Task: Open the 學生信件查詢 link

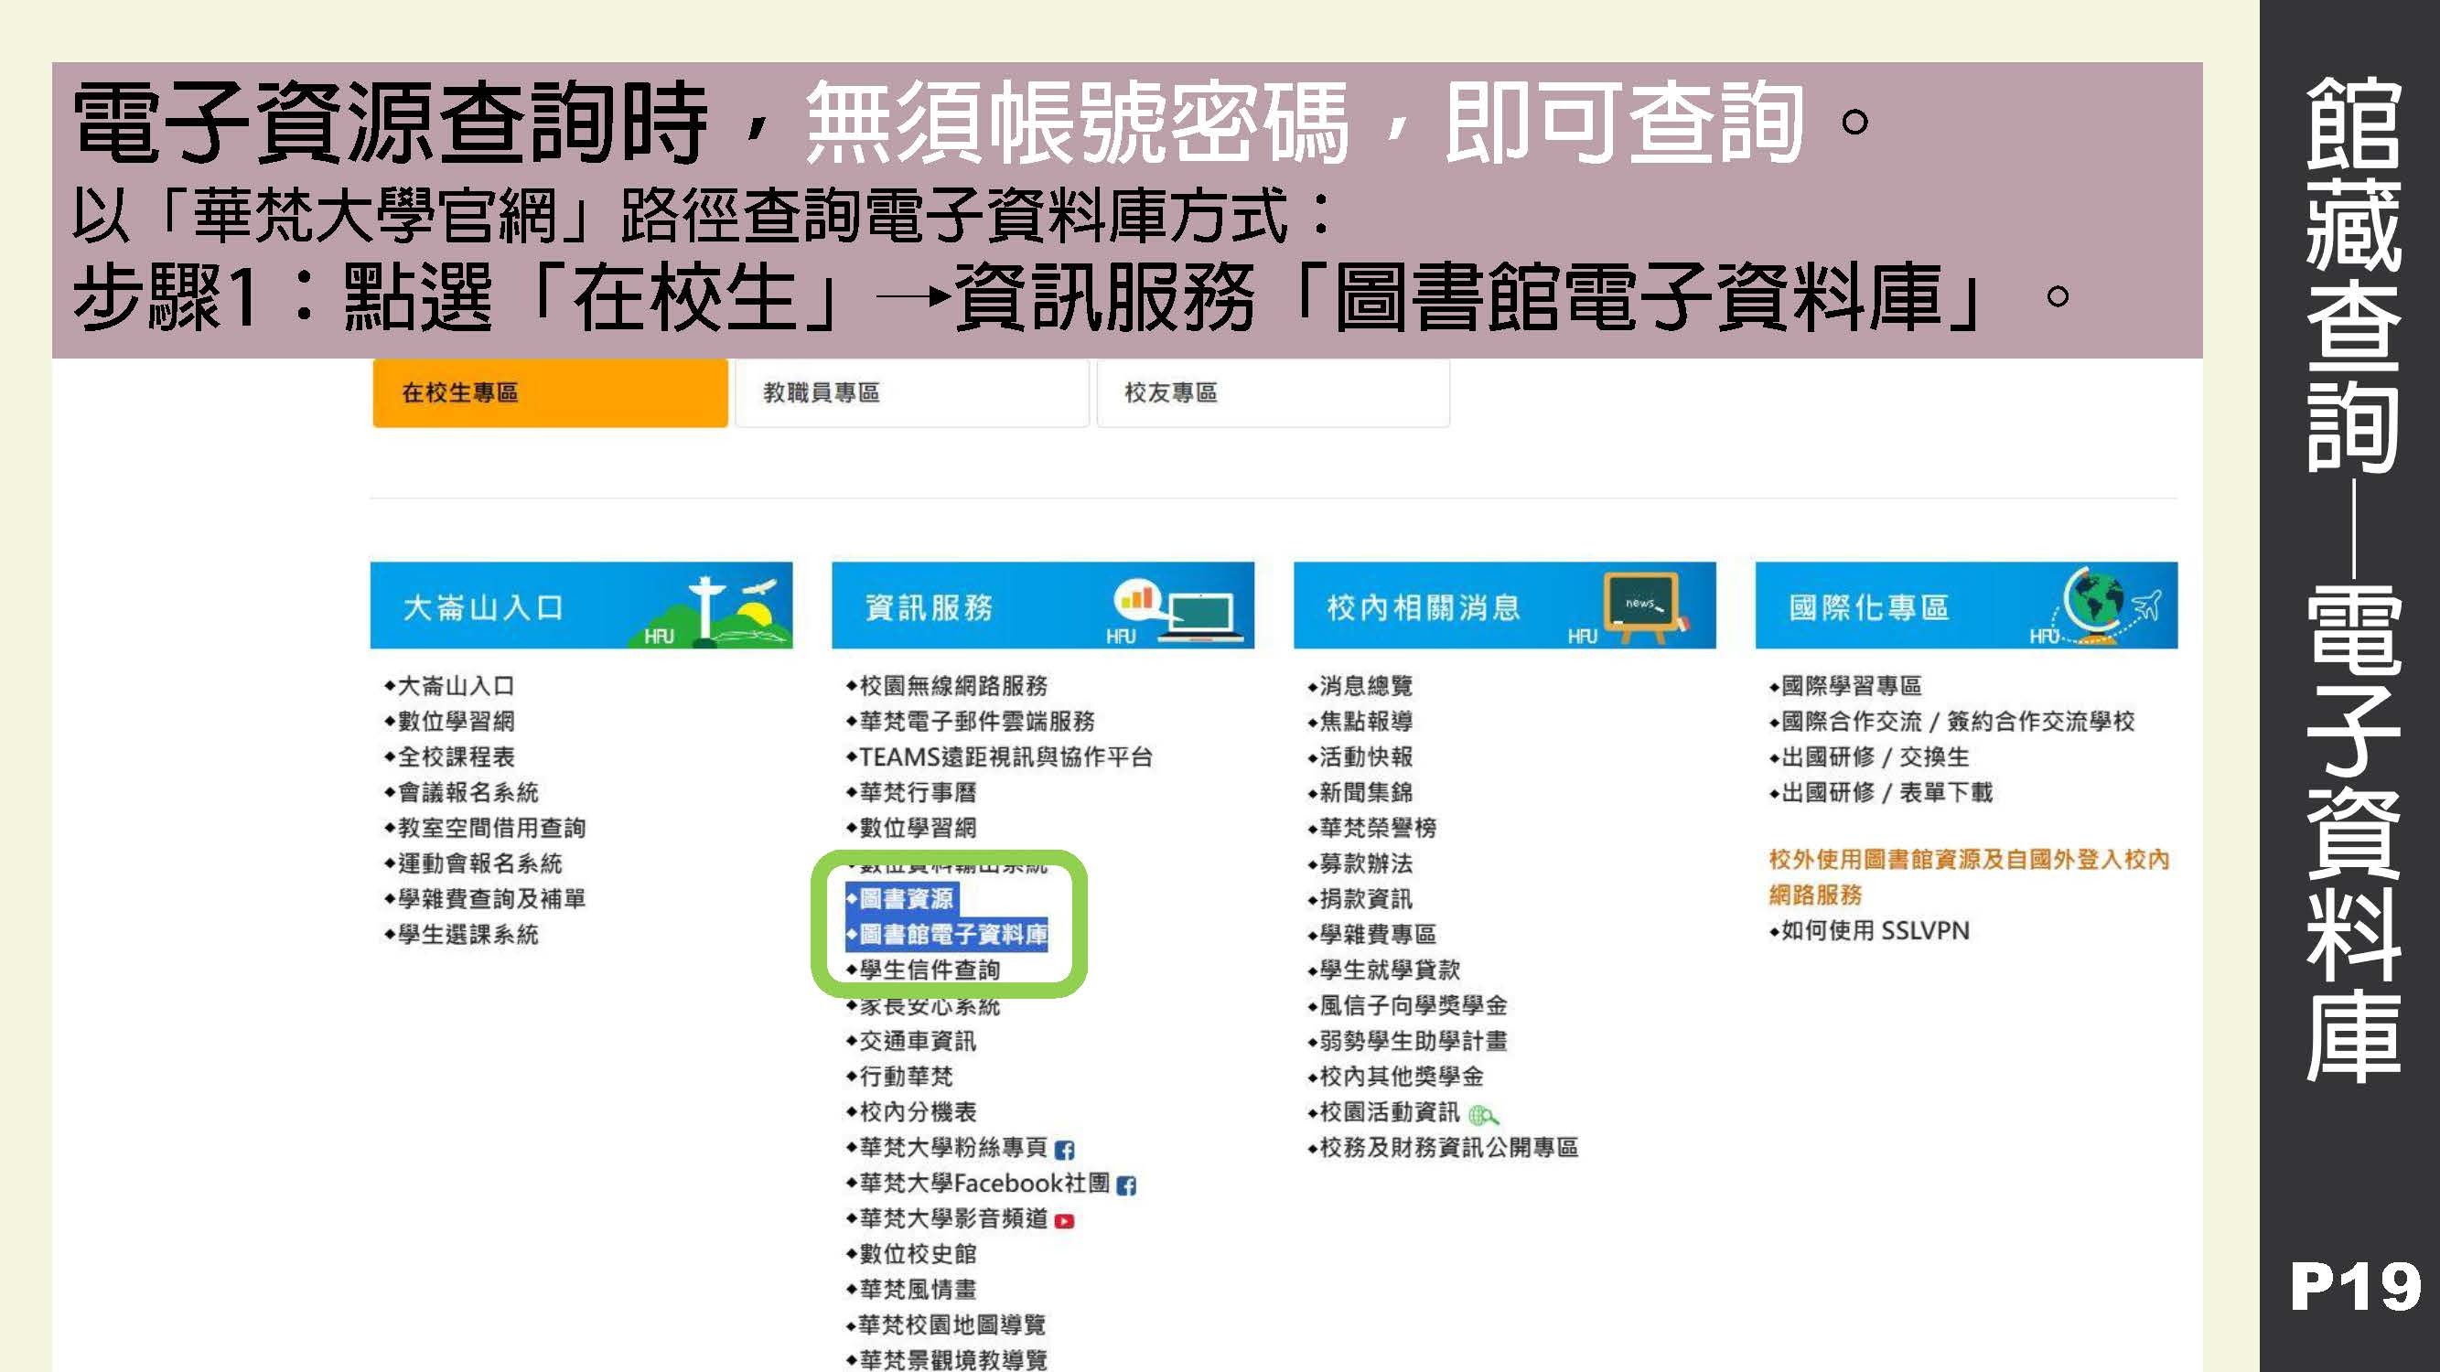Action: coord(930,970)
